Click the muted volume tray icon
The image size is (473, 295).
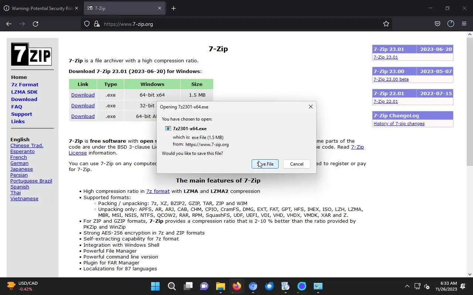427,286
